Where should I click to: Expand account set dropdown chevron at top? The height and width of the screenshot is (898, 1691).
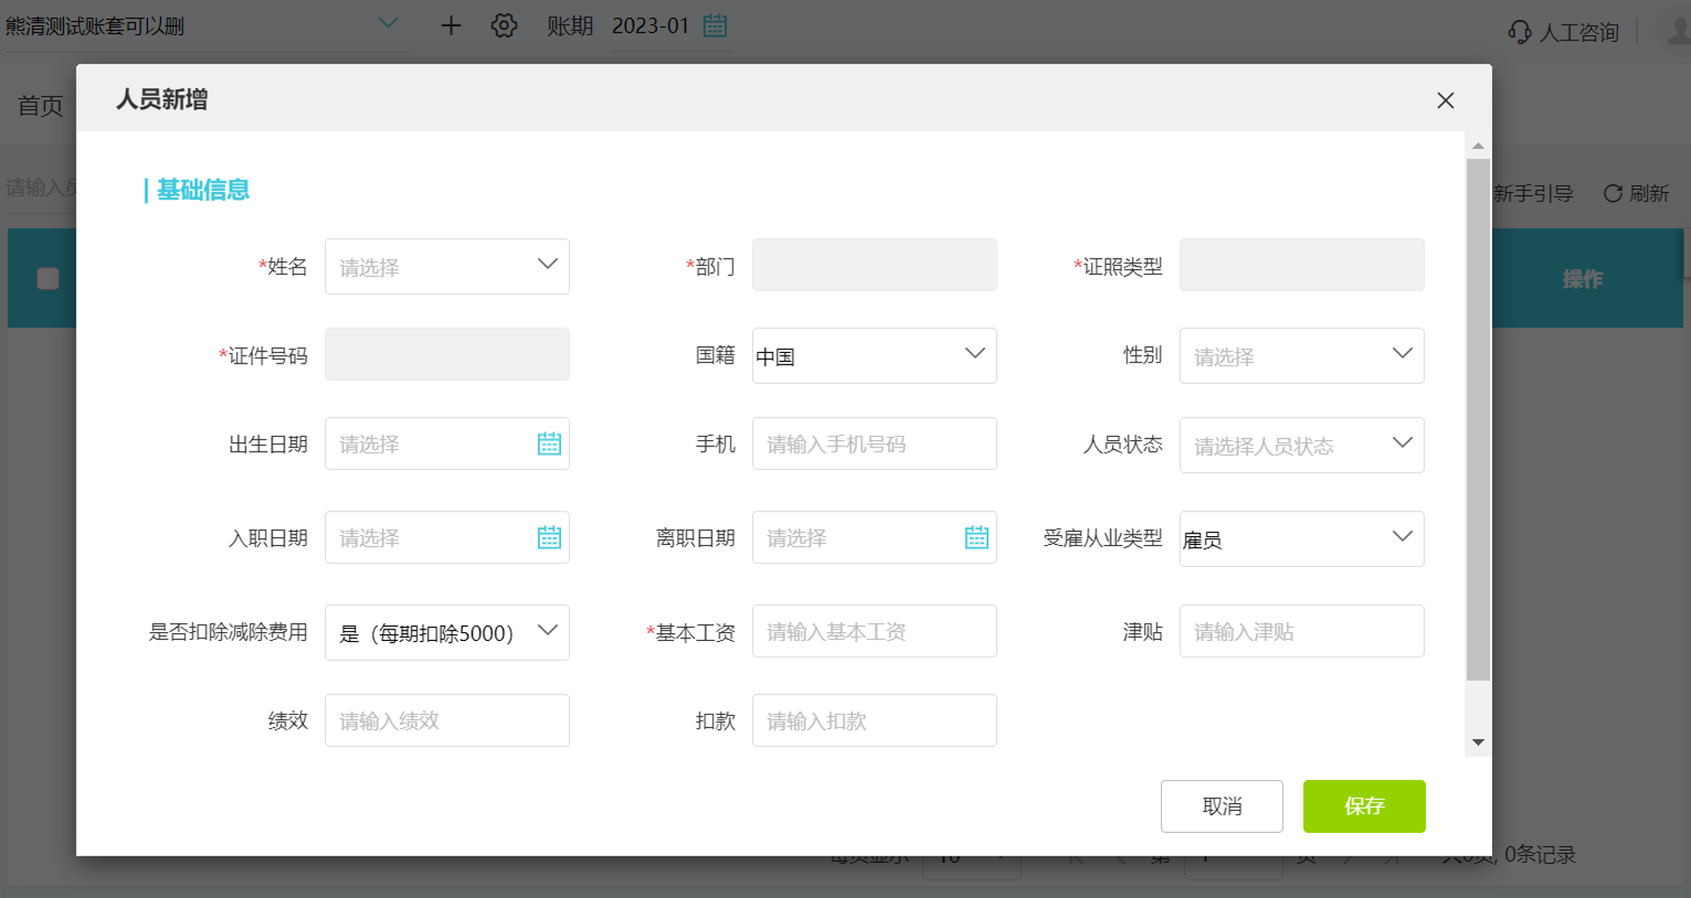(388, 23)
